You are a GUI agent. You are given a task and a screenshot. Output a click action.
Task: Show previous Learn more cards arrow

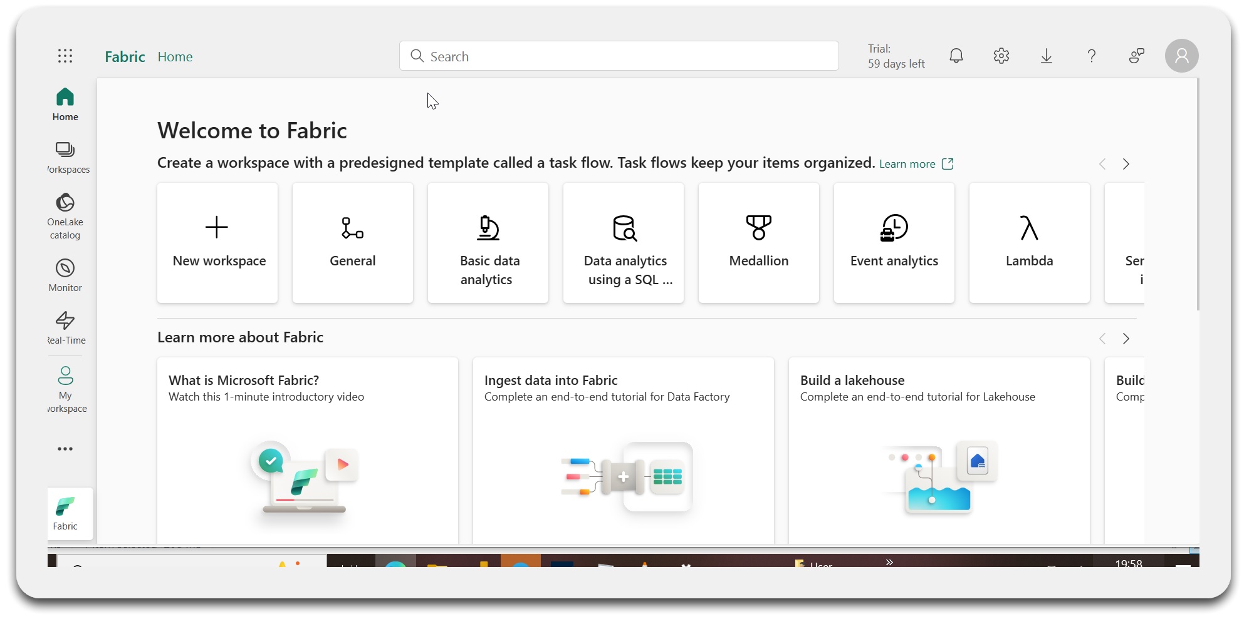(x=1102, y=339)
